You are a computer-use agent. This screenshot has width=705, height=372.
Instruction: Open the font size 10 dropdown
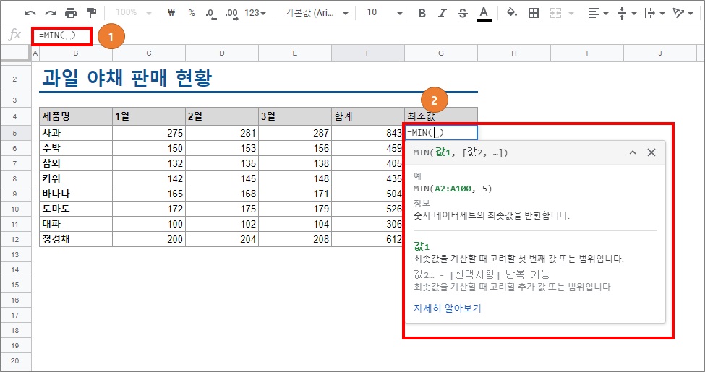tap(383, 13)
